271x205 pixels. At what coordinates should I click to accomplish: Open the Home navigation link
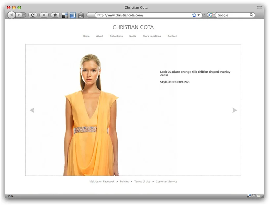pos(86,36)
